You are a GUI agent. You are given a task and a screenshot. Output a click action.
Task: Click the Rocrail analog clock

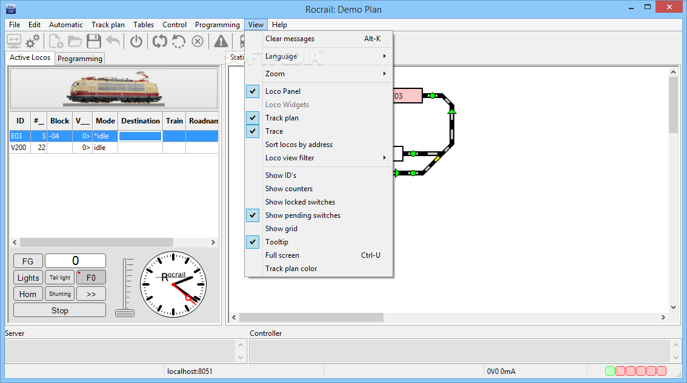(x=173, y=284)
